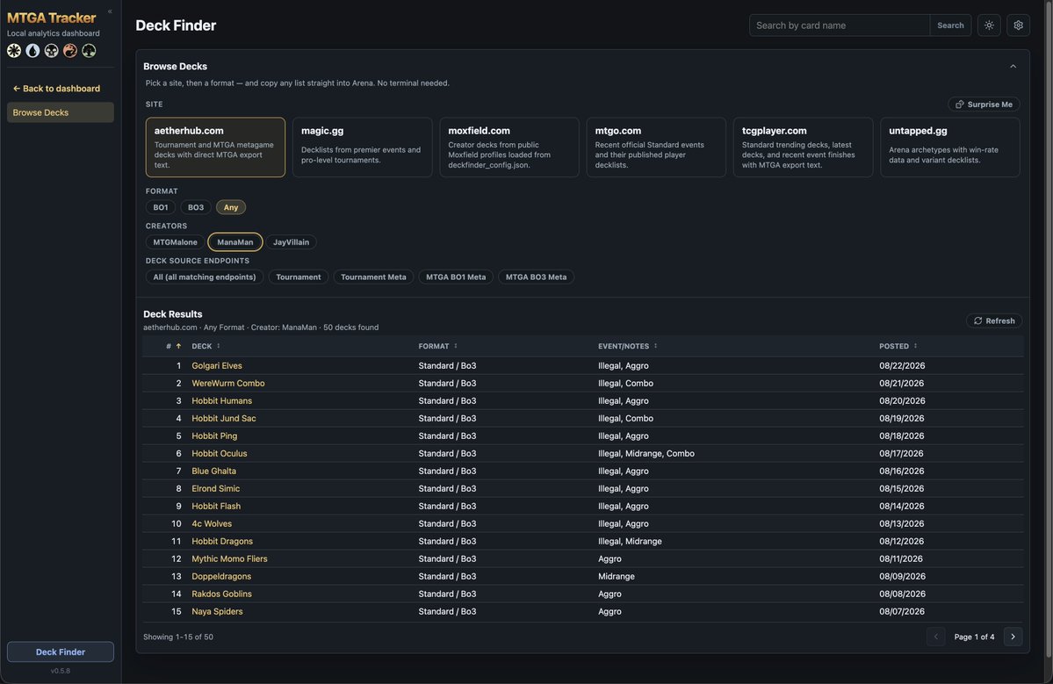Open Hobbit Jund Sac deck
Viewport: 1053px width, 684px height.
[224, 418]
